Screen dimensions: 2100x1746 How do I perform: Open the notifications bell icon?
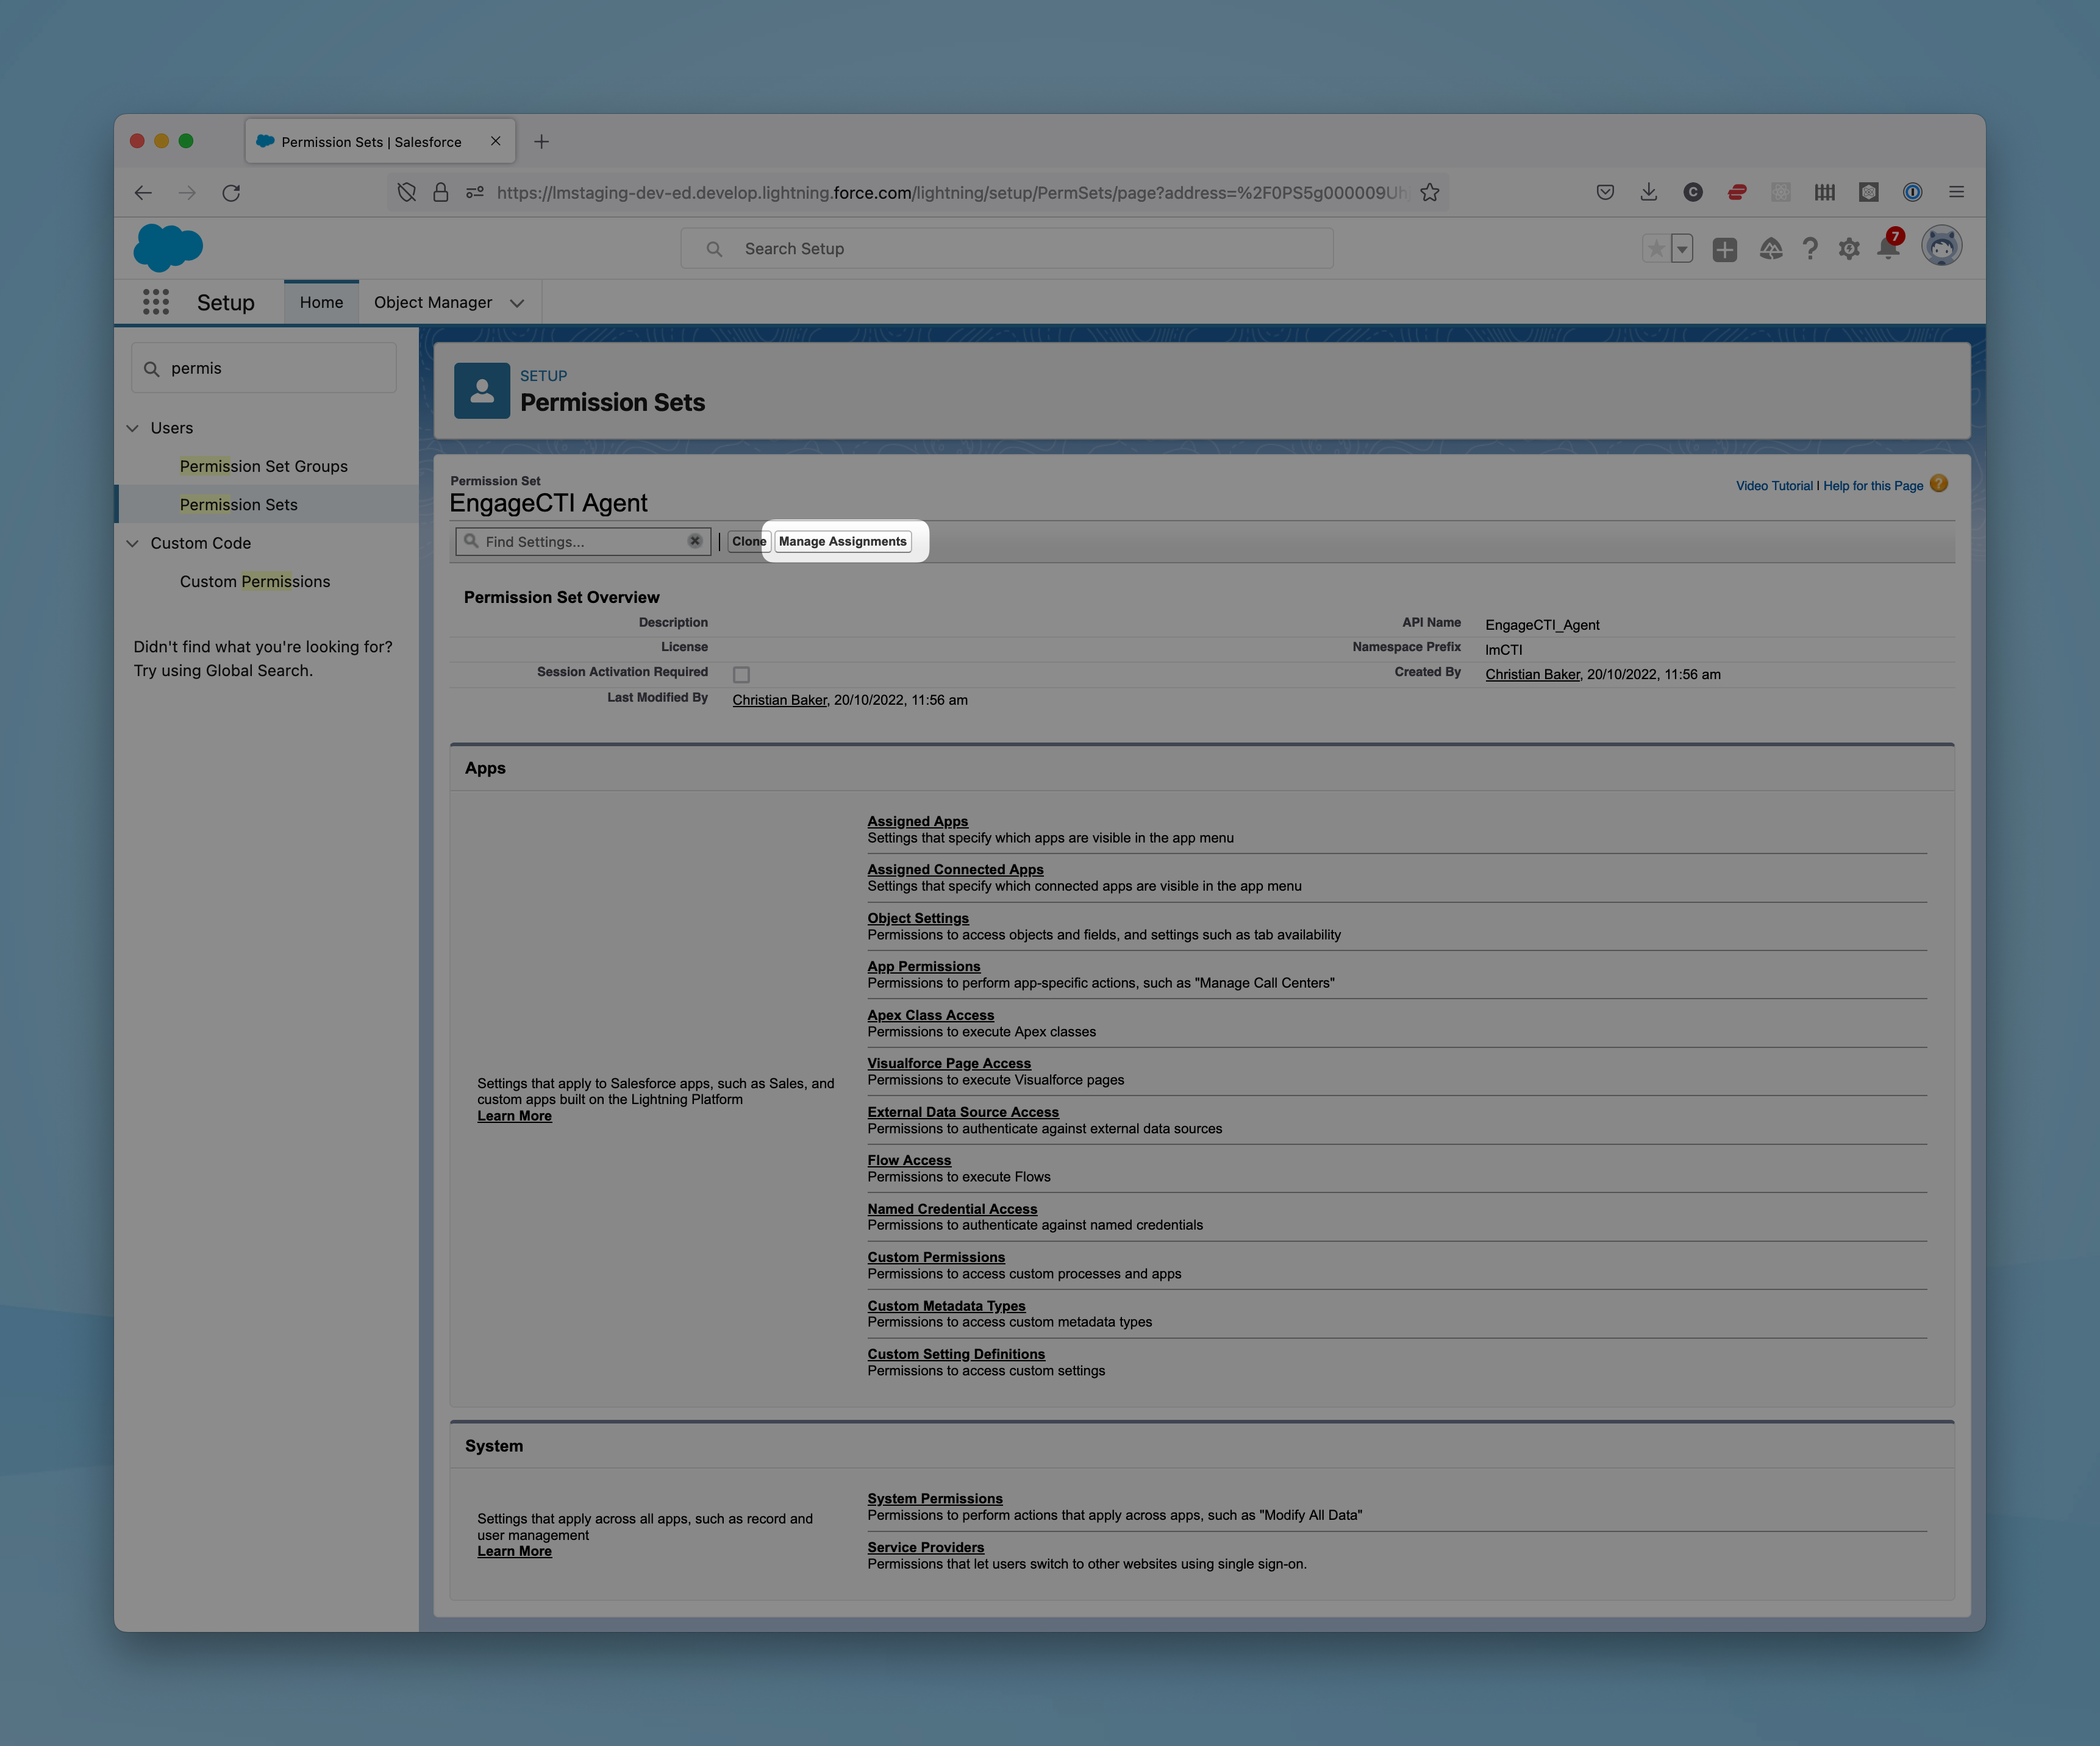[1888, 248]
